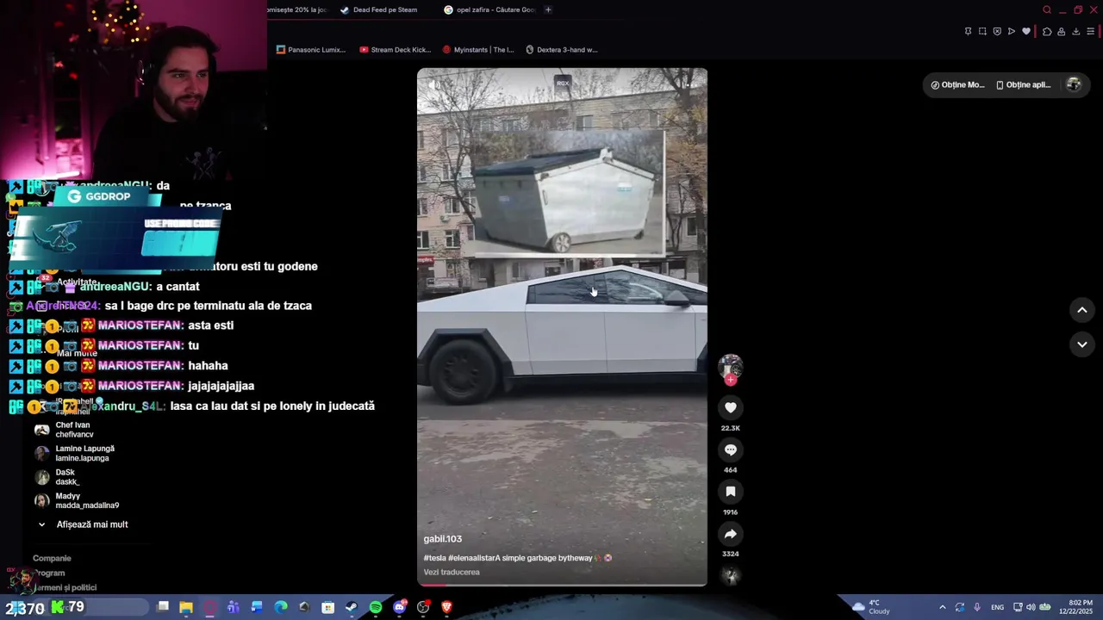Click the Obține Mo... coins button
Image resolution: width=1103 pixels, height=620 pixels.
pyautogui.click(x=957, y=84)
